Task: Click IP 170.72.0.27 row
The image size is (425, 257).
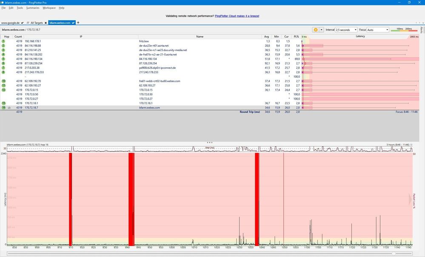Action: (x=31, y=99)
